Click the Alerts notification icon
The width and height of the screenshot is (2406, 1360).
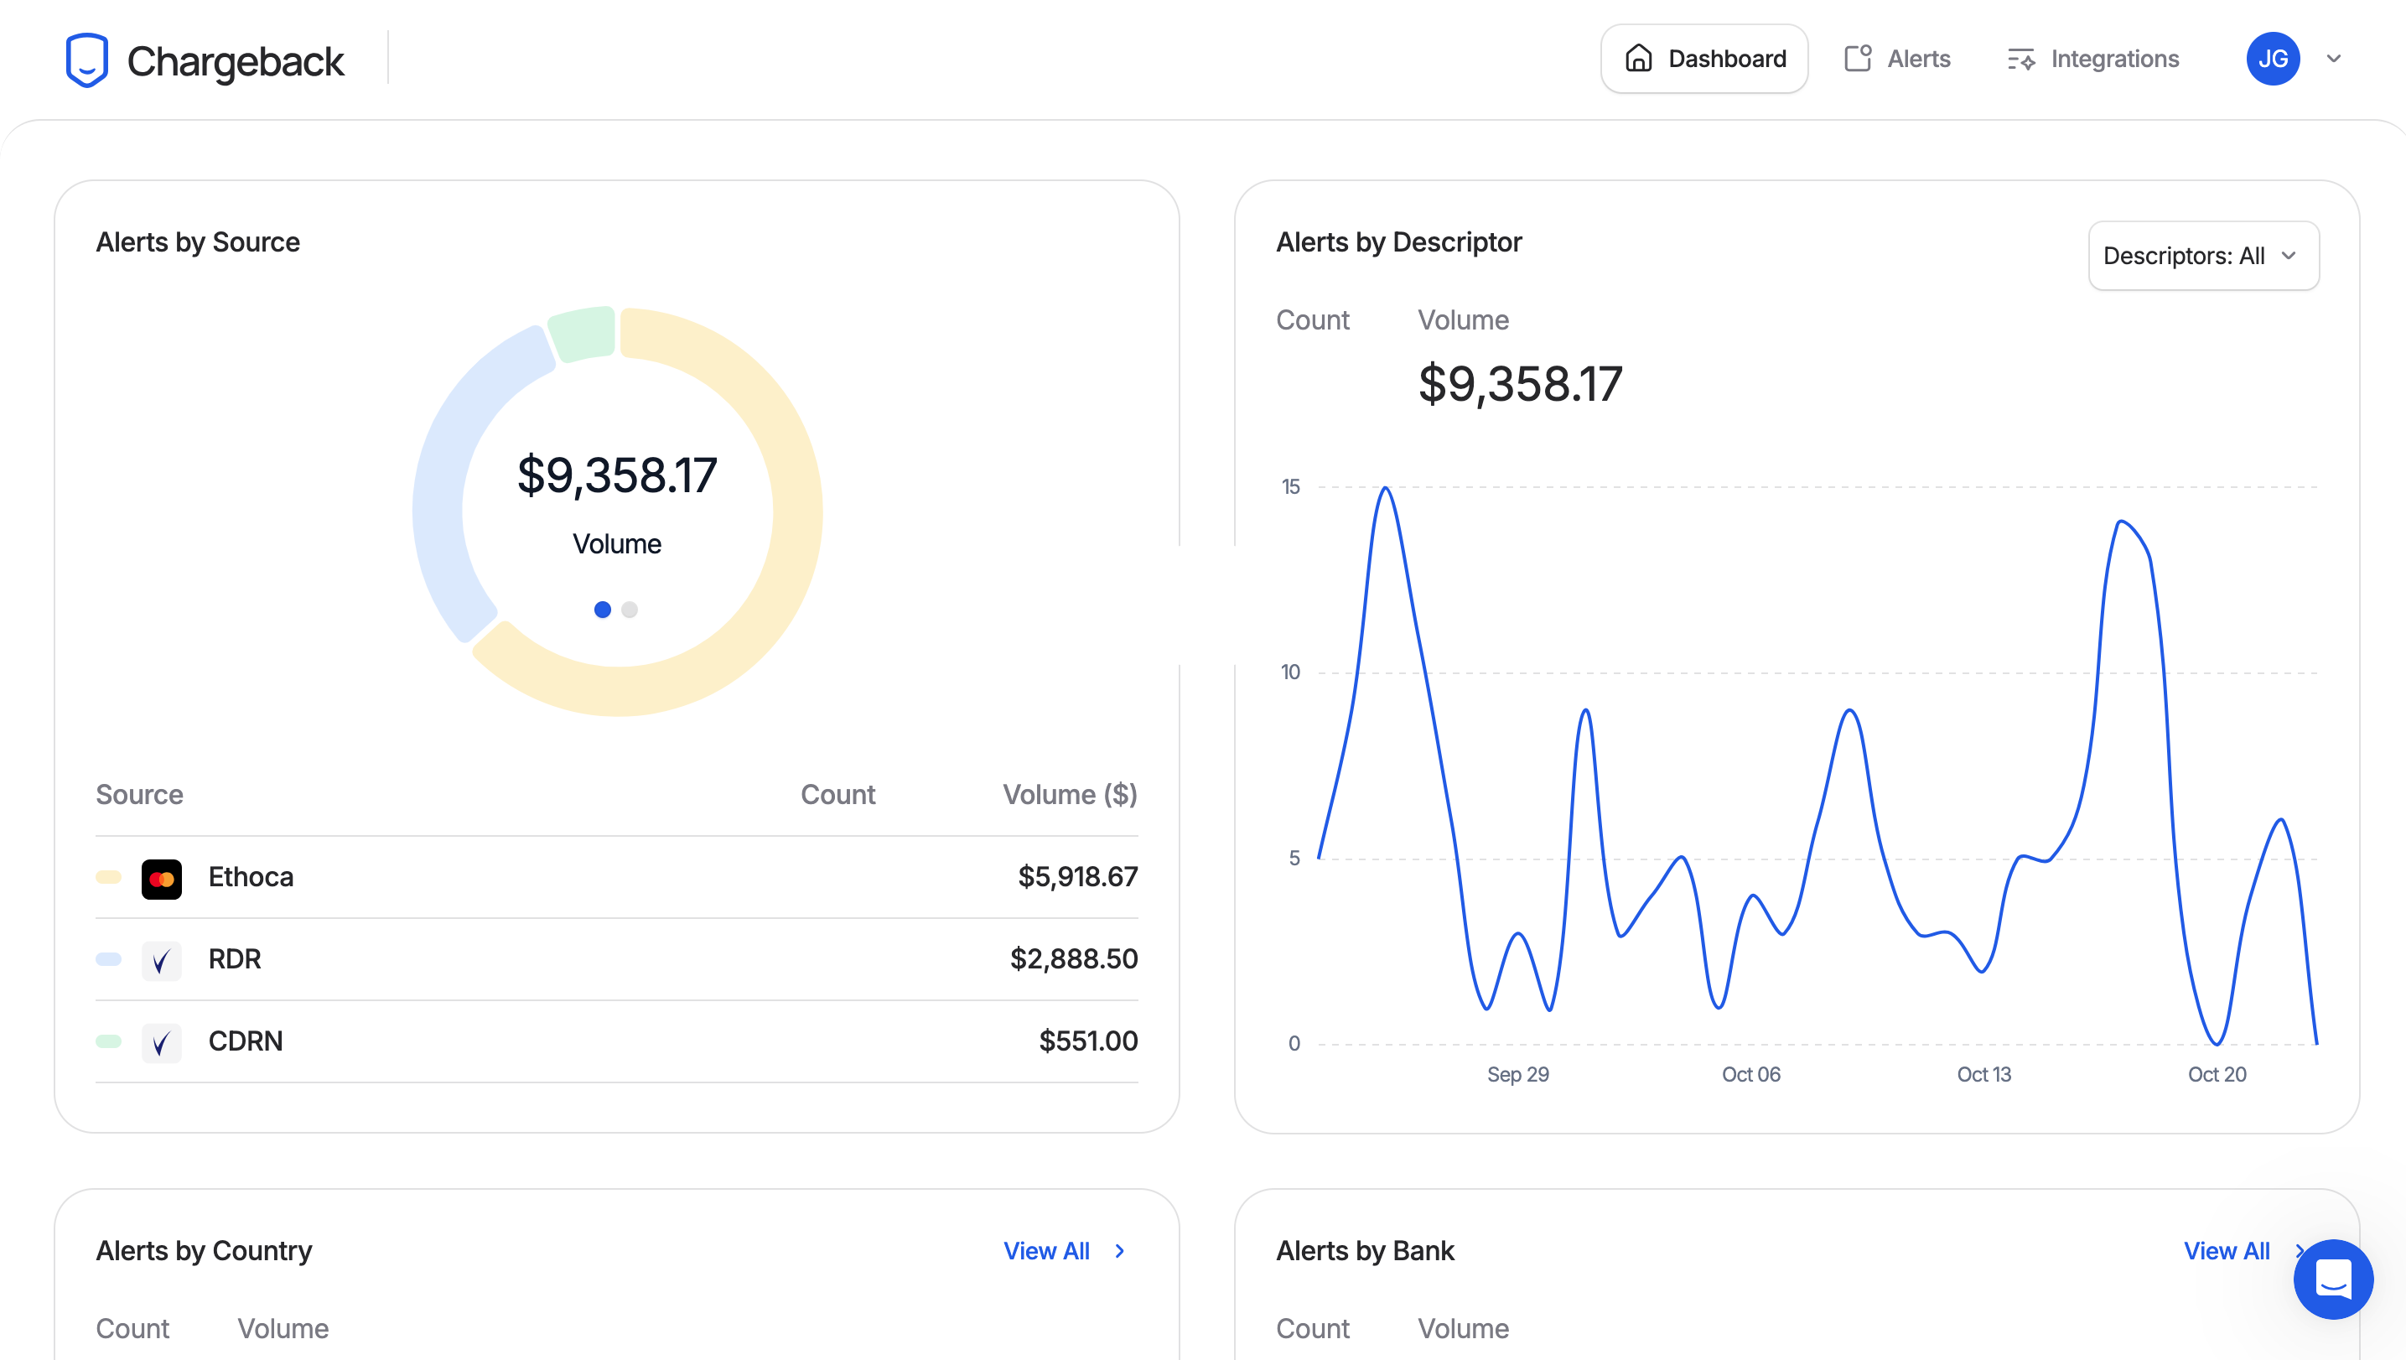click(x=1858, y=59)
